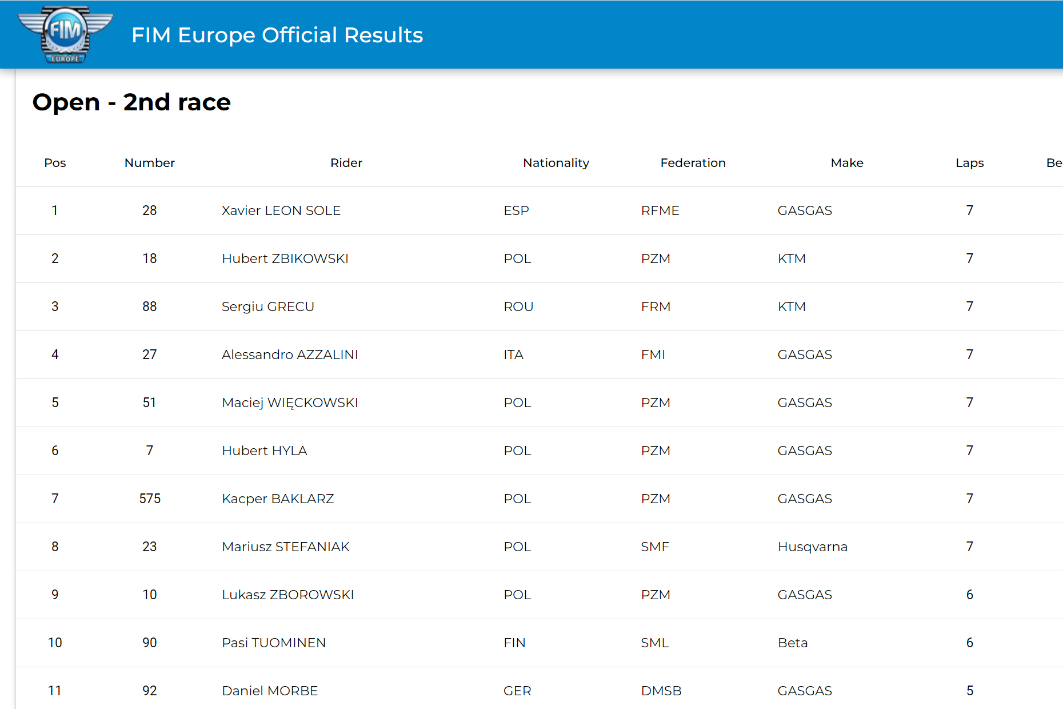Viewport: 1063px width, 709px height.
Task: Click the Make column header
Action: pos(847,163)
